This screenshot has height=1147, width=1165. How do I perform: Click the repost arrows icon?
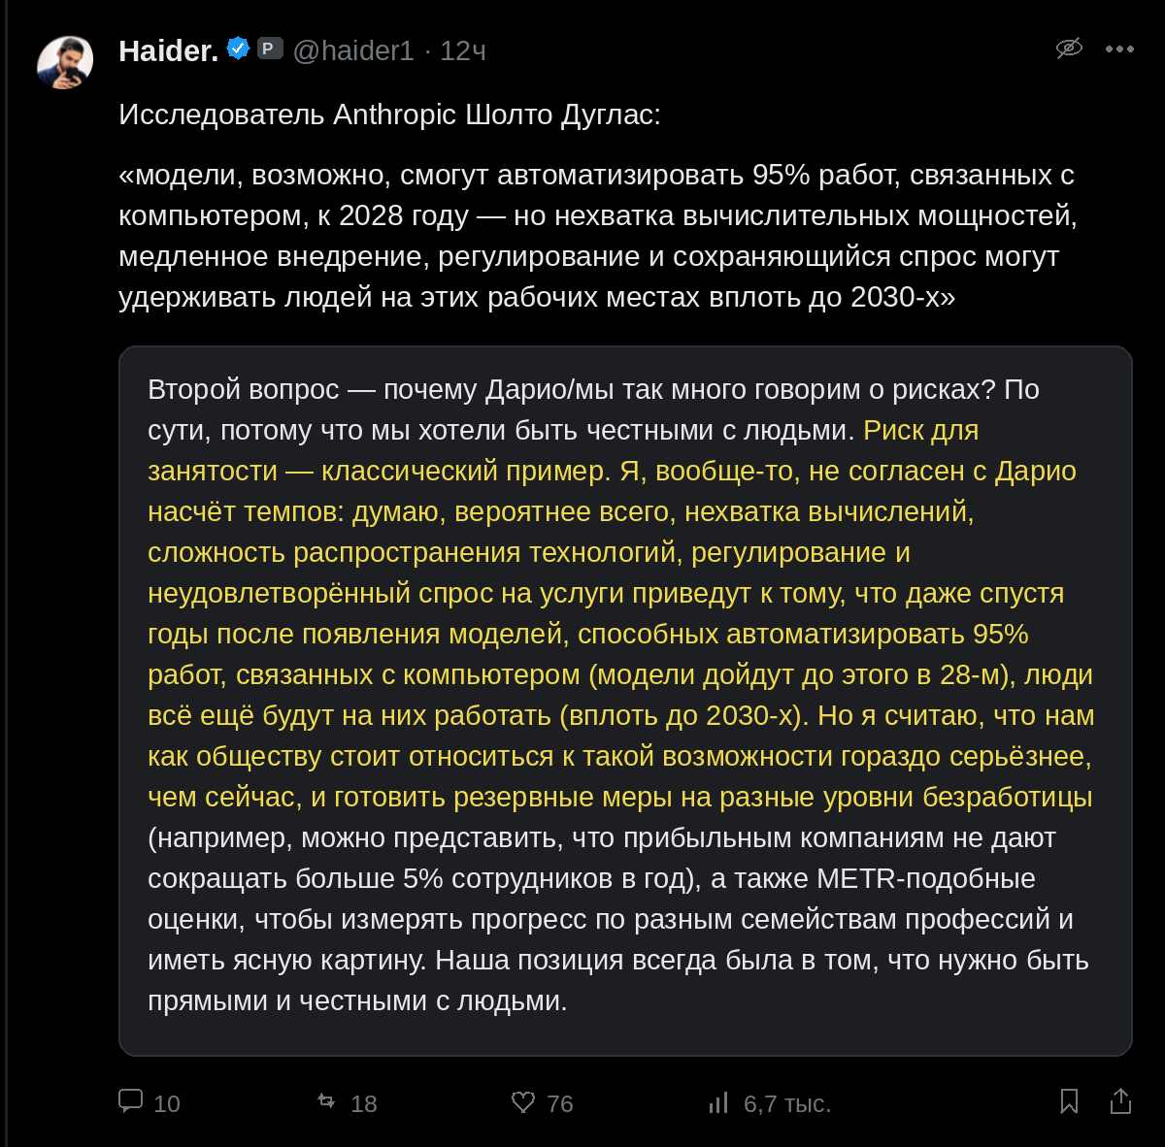point(326,1101)
